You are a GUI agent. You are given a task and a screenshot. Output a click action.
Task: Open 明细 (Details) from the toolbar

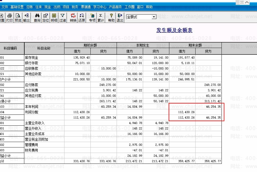click(x=54, y=18)
